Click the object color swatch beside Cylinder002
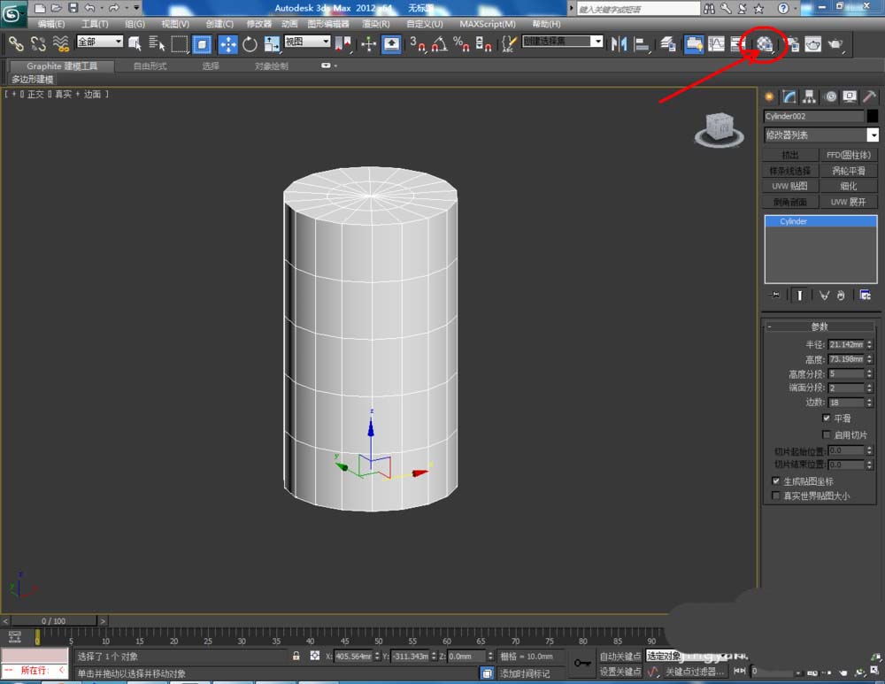The width and height of the screenshot is (885, 684). pyautogui.click(x=873, y=116)
